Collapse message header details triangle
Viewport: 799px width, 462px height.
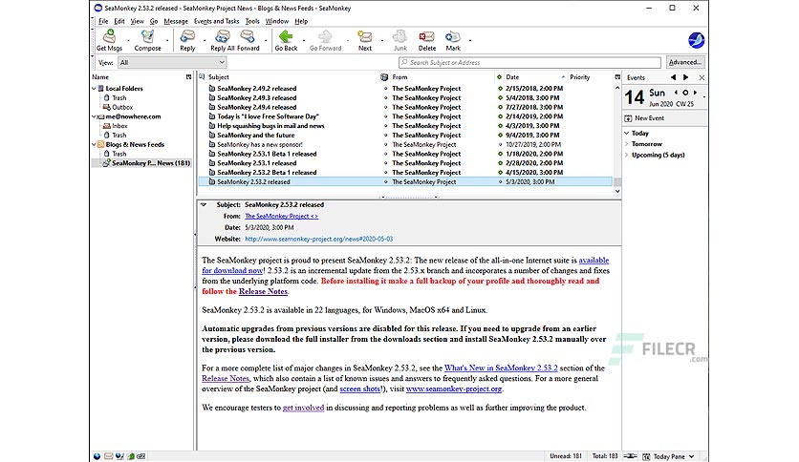[204, 204]
